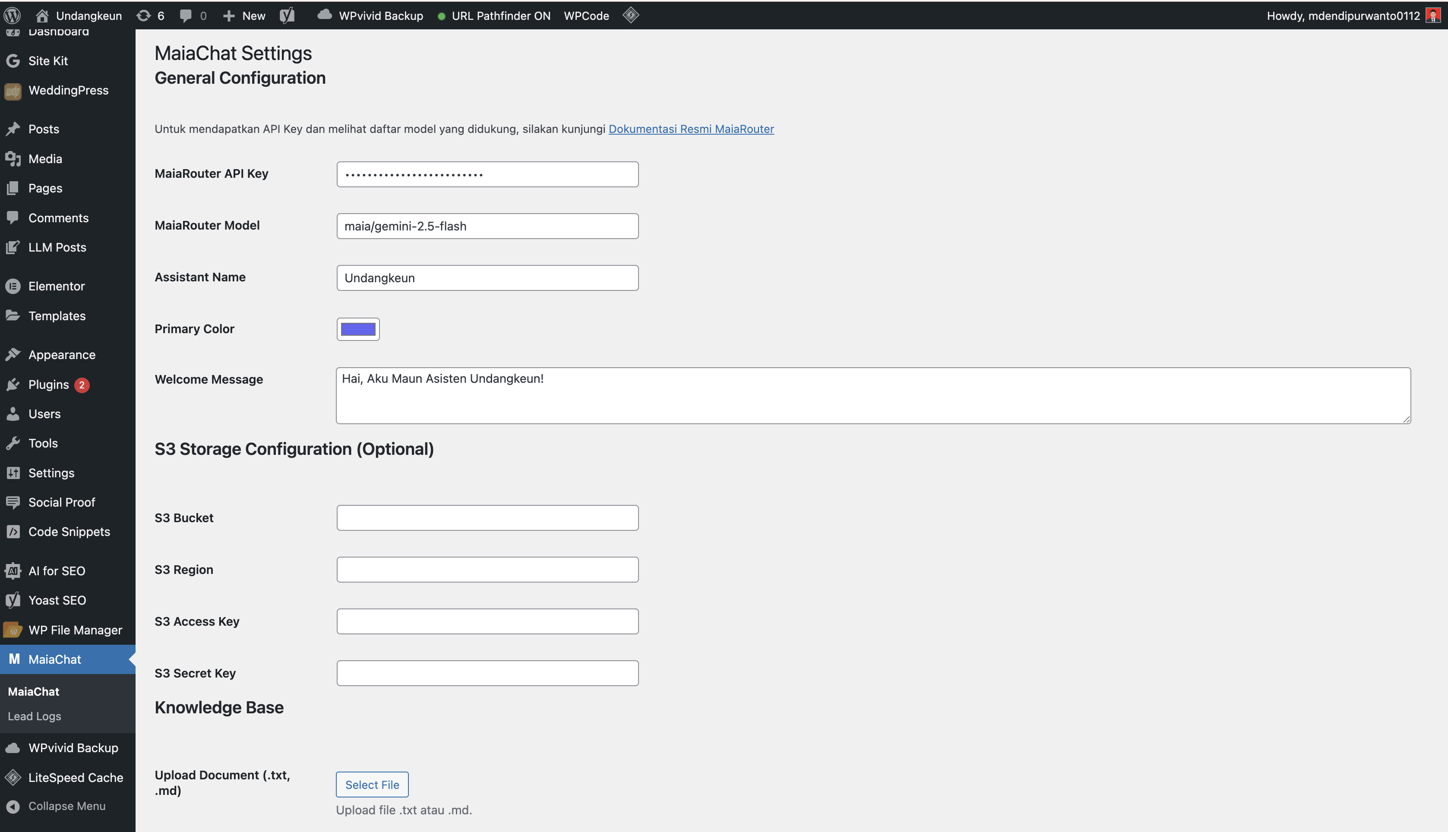Click the Posts pushpin icon
The height and width of the screenshot is (832, 1448).
click(13, 129)
